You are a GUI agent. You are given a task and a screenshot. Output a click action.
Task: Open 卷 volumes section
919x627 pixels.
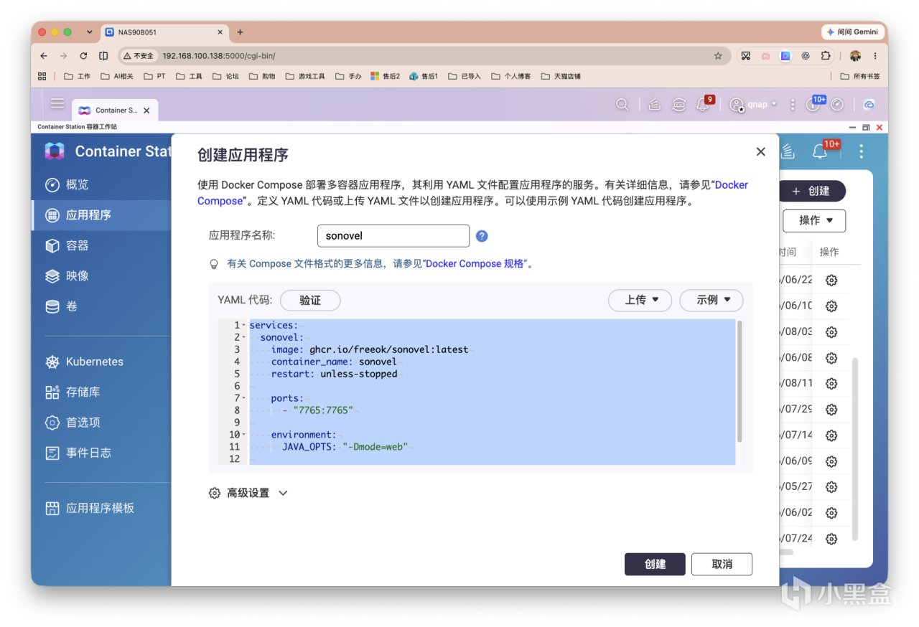(x=61, y=306)
